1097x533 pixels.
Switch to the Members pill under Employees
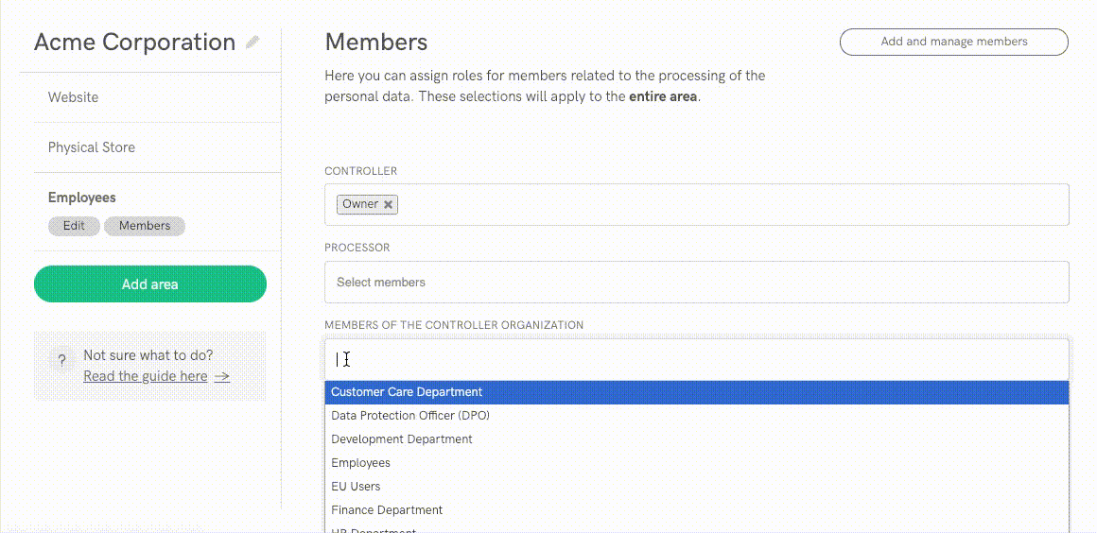(x=145, y=226)
